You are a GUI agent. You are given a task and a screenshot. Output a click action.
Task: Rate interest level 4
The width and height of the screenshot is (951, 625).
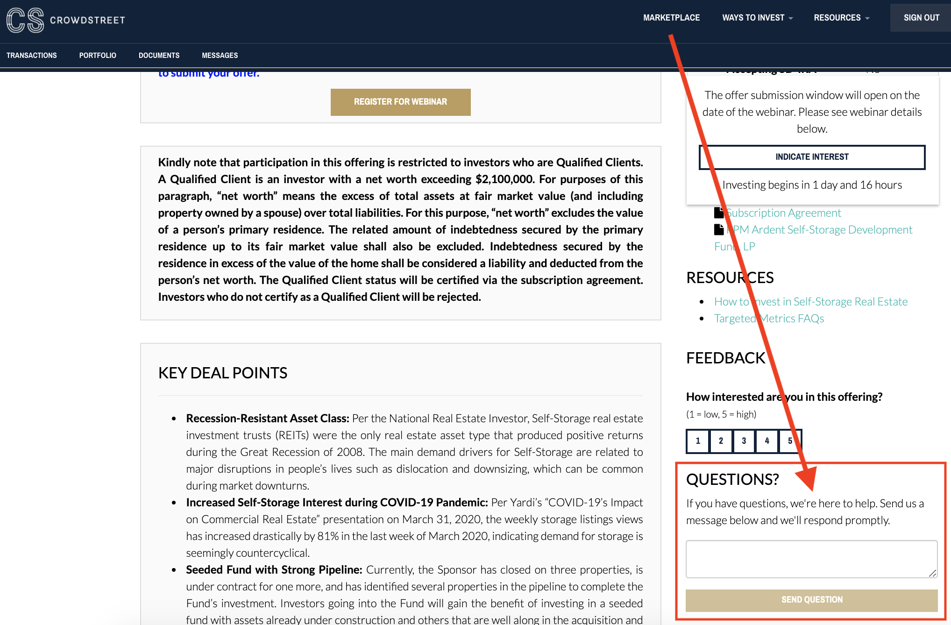tap(767, 441)
